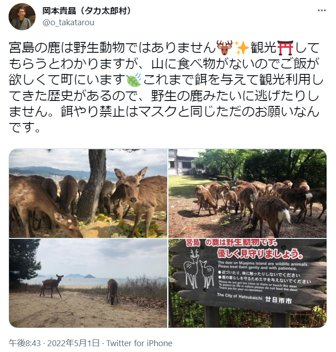This screenshot has width=336, height=352.
Task: Click the Twitter for iPhone source link
Action: click(x=139, y=343)
